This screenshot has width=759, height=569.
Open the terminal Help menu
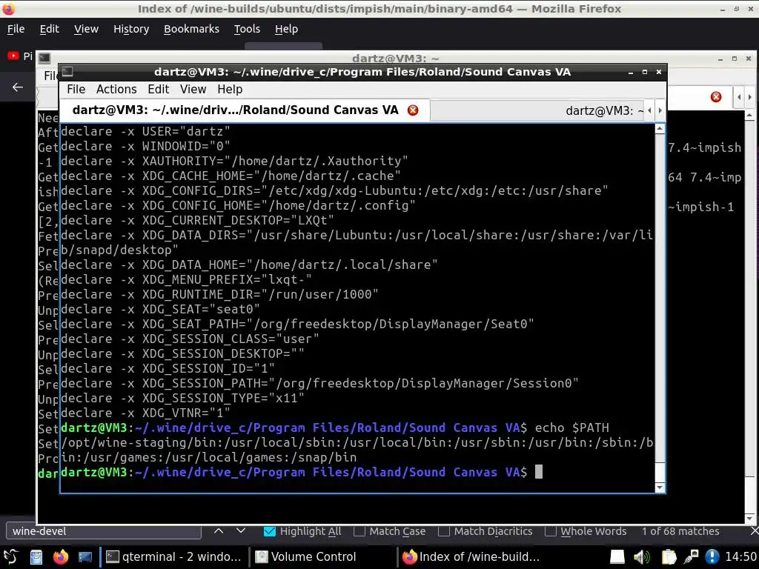[x=230, y=90]
